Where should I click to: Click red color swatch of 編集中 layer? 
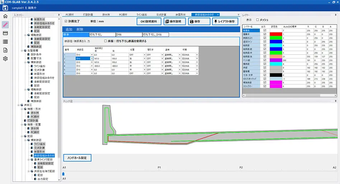tap(276, 34)
